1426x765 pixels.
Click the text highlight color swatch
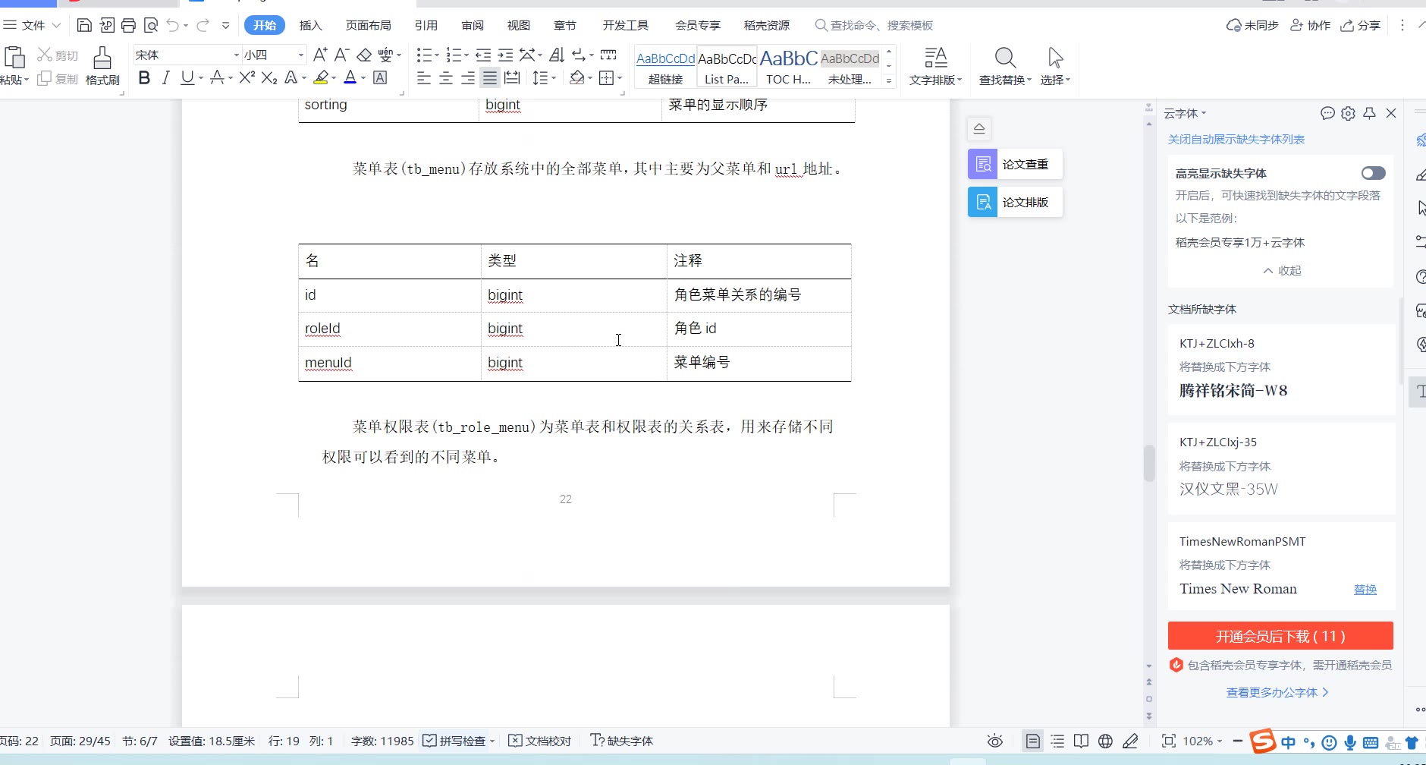(321, 78)
